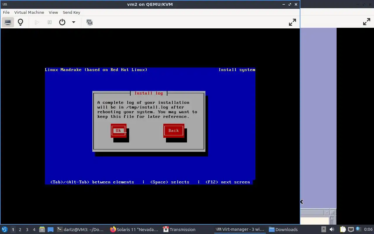The height and width of the screenshot is (234, 374).
Task: Open the file manager launcher icon
Action: 42,230
